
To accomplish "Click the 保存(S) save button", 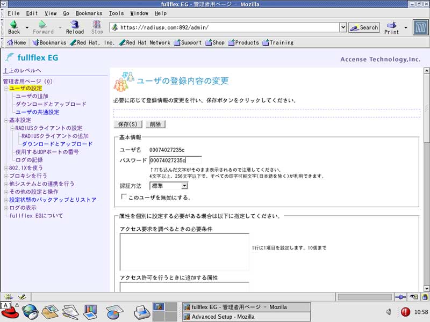I will [x=128, y=124].
